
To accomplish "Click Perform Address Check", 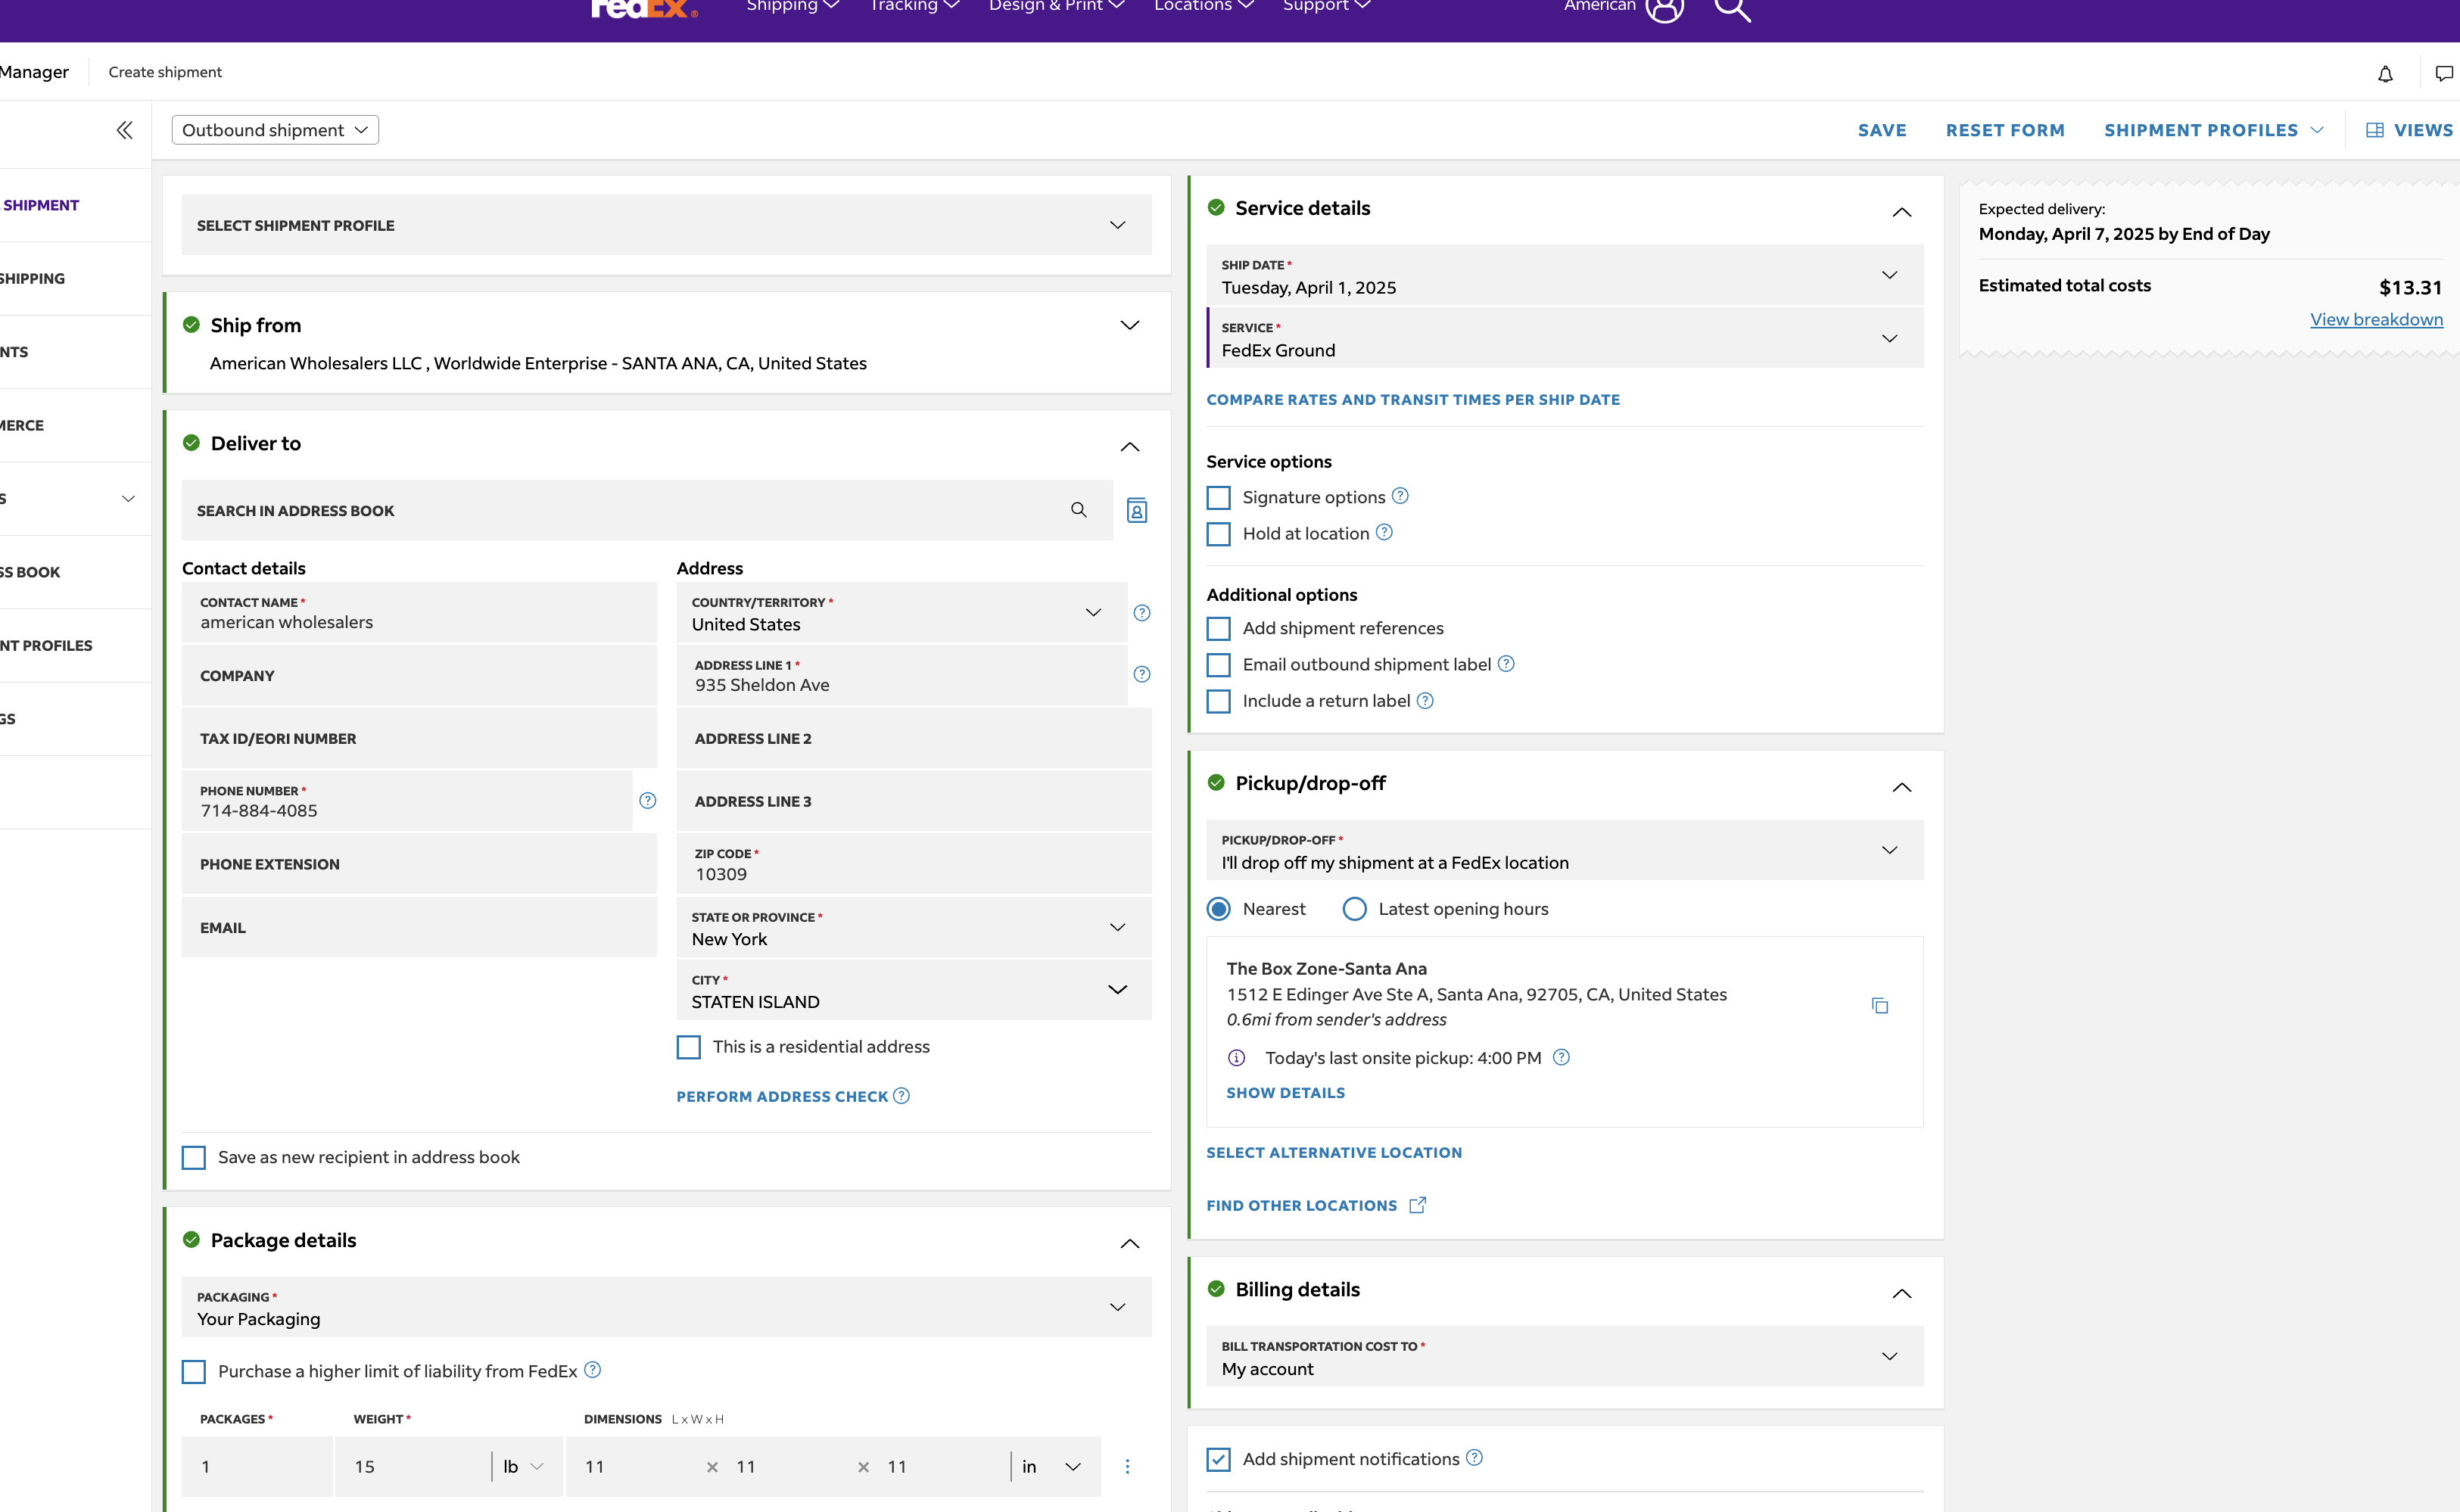I will (x=782, y=1096).
